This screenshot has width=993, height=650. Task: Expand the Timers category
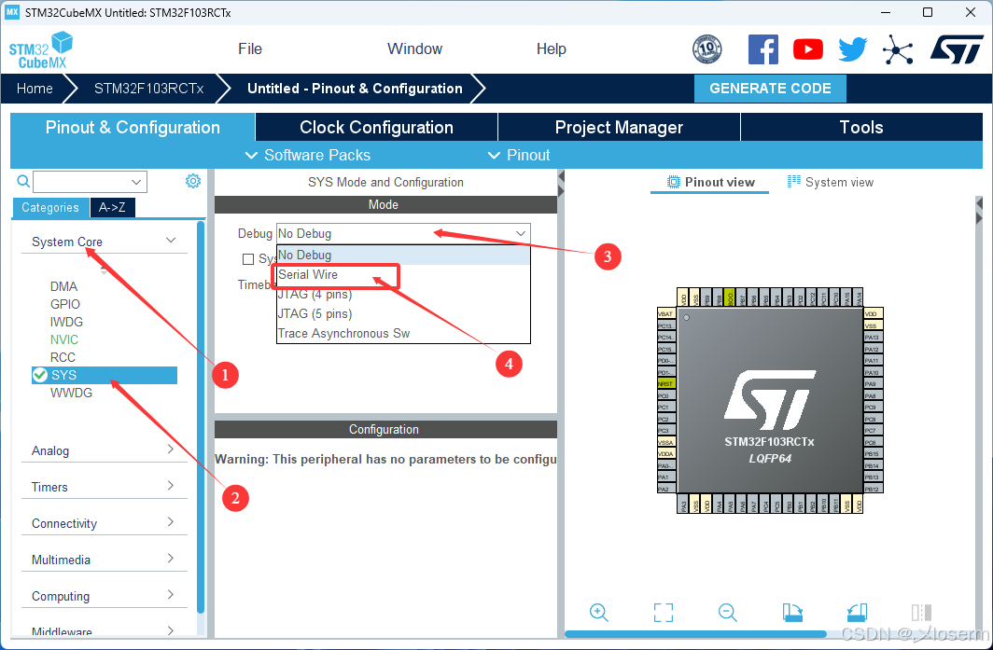(105, 487)
